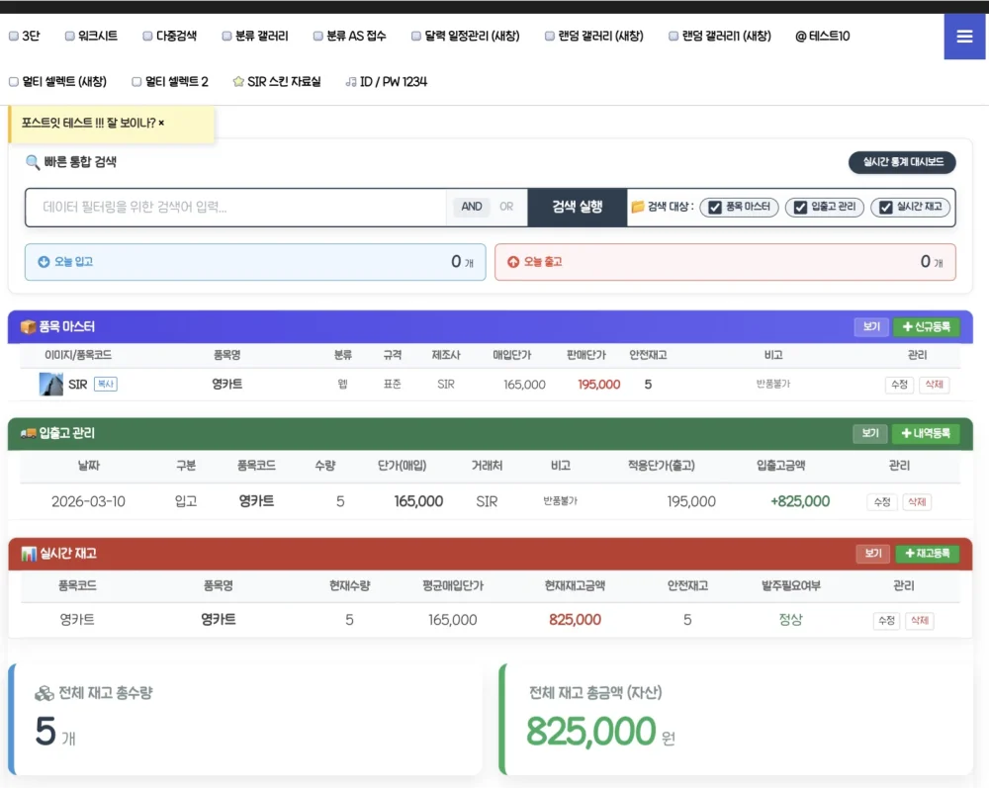The width and height of the screenshot is (989, 788).
Task: Click the chart icon in 실시간 재고 header
Action: coord(29,554)
